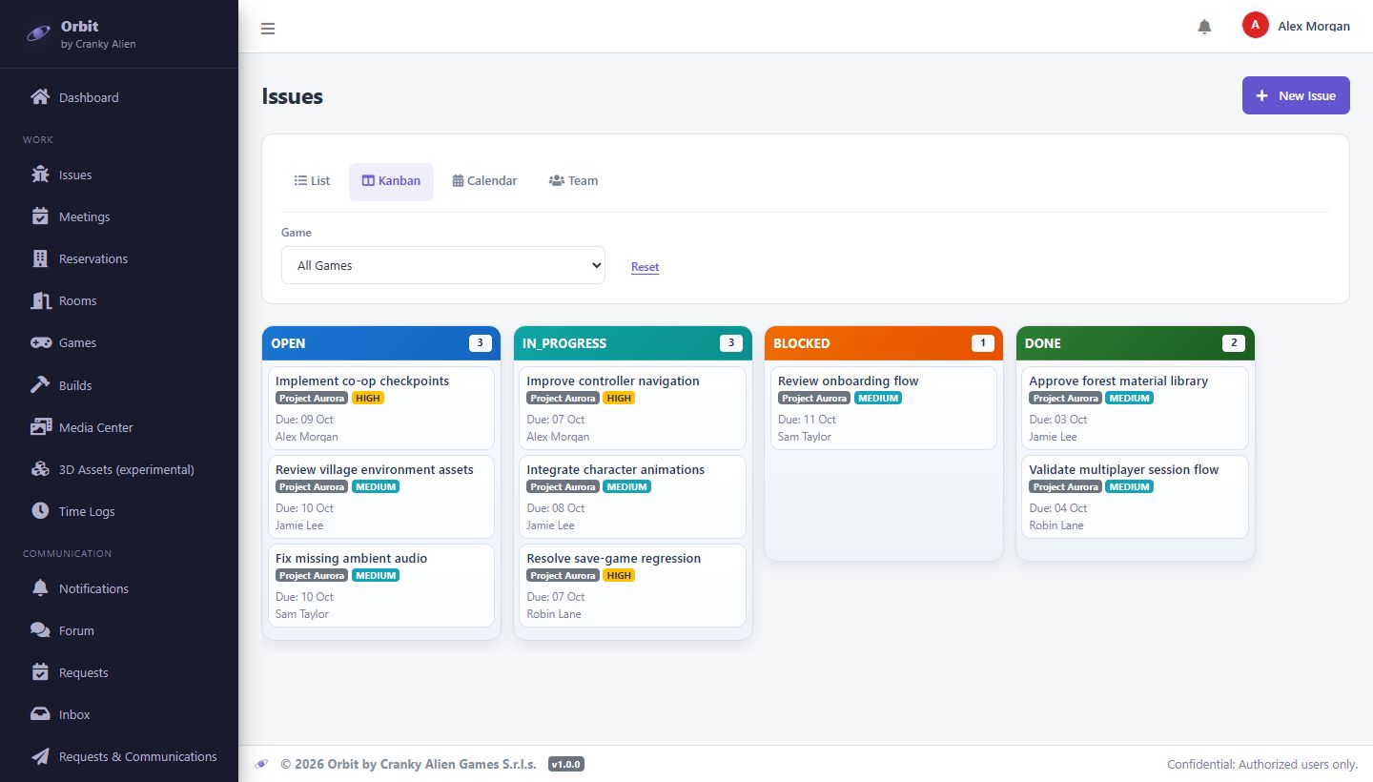The width and height of the screenshot is (1373, 782).
Task: Click the Requests & Communications paper-plane icon
Action: tap(40, 756)
